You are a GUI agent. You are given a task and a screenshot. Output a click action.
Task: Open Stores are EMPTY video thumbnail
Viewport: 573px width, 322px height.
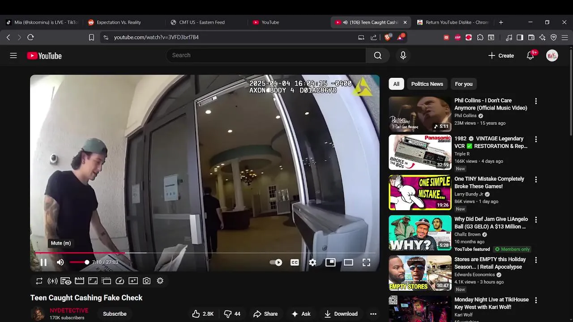click(420, 273)
